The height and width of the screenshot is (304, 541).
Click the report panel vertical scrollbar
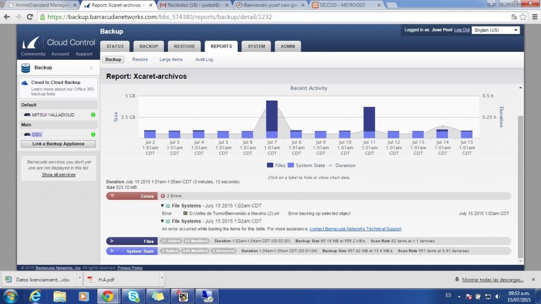click(520, 187)
